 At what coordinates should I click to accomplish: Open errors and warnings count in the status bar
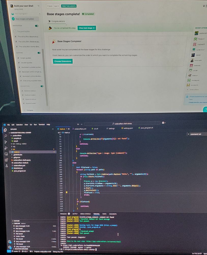(25, 251)
